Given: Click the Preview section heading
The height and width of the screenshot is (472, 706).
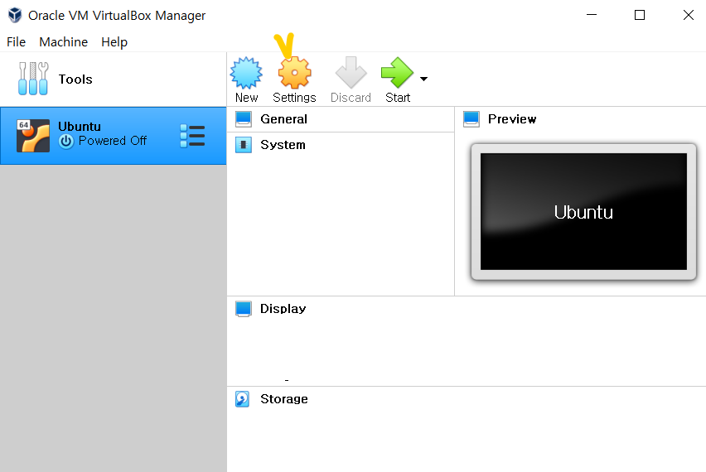Looking at the screenshot, I should [x=512, y=119].
